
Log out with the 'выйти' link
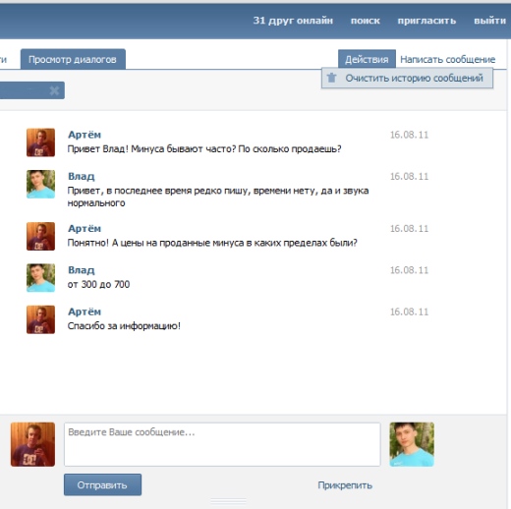click(489, 21)
